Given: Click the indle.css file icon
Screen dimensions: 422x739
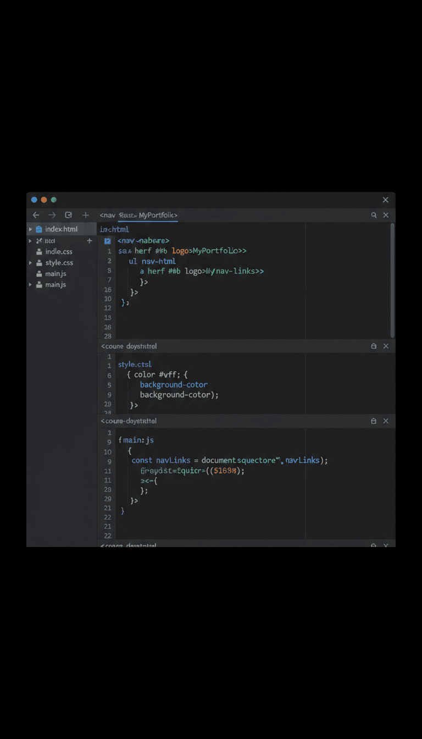Looking at the screenshot, I should [39, 252].
